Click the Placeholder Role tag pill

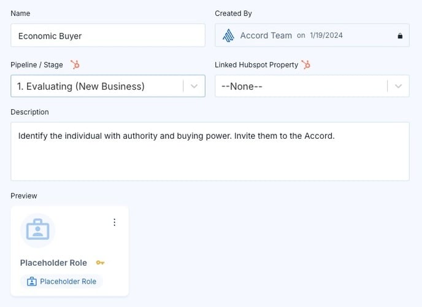pyautogui.click(x=61, y=281)
